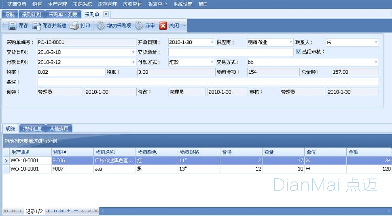
Task: Go to next record in navigator
Action: point(49,211)
